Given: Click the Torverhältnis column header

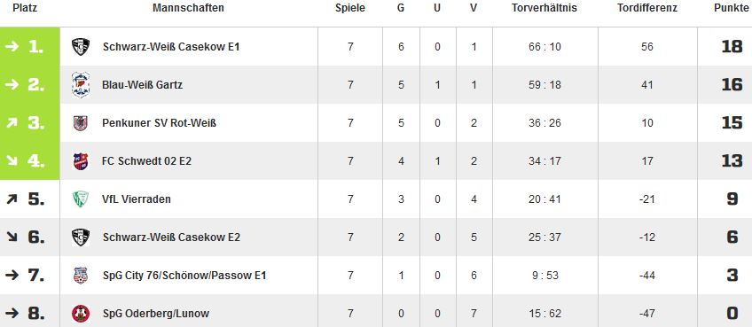Looking at the screenshot, I should point(544,8).
